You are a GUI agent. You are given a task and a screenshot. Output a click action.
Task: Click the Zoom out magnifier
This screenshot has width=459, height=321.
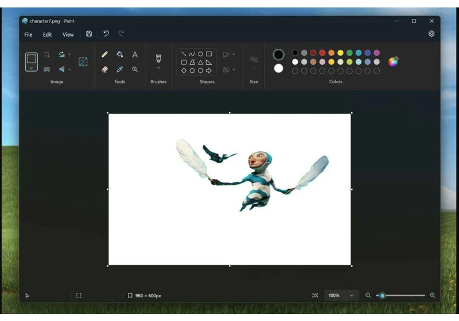point(368,295)
